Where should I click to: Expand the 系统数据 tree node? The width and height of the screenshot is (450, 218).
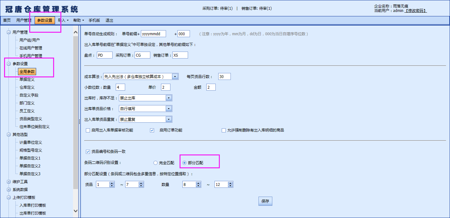tap(8, 189)
